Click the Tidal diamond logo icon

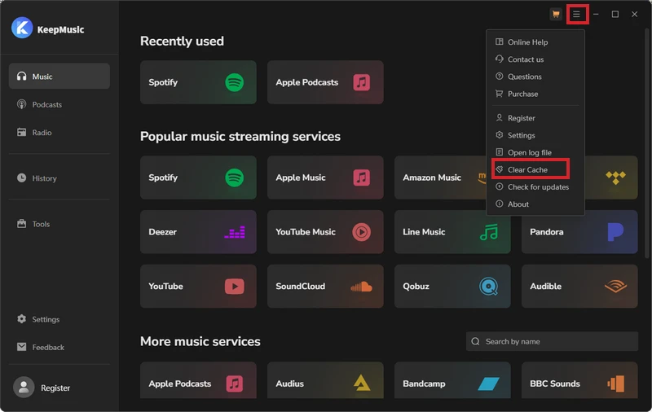click(616, 178)
